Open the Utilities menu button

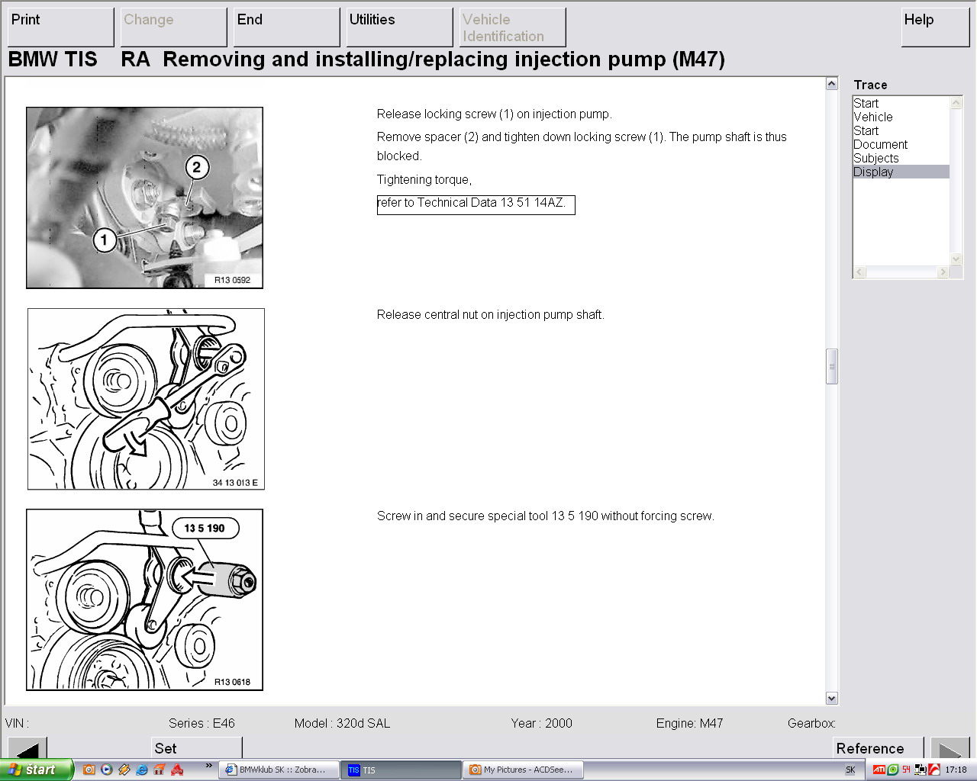pos(399,27)
